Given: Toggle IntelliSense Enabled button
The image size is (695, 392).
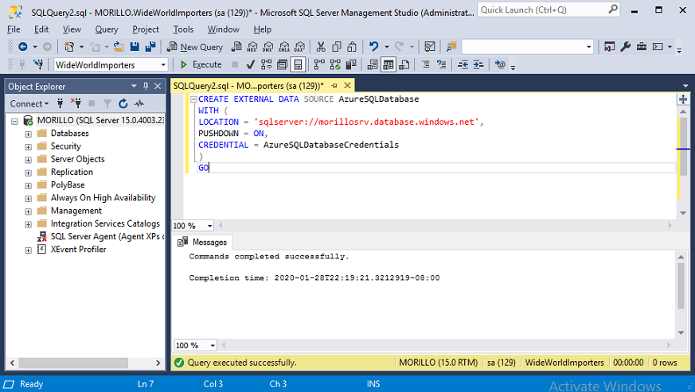Looking at the screenshot, I should (298, 64).
